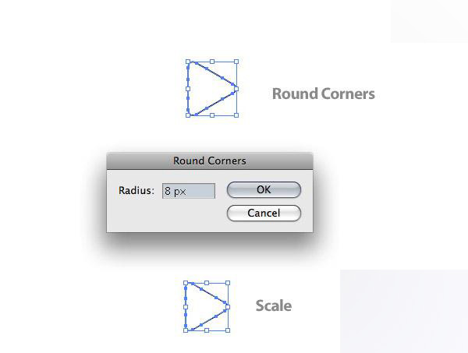This screenshot has width=468, height=353.
Task: Focus the Radius input field
Action: coord(188,191)
